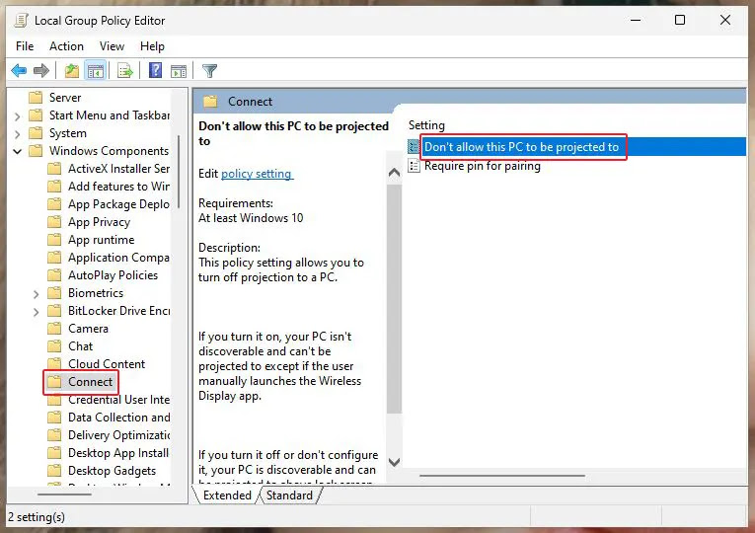Click the description pane vertical scrollbar thumb

394,298
